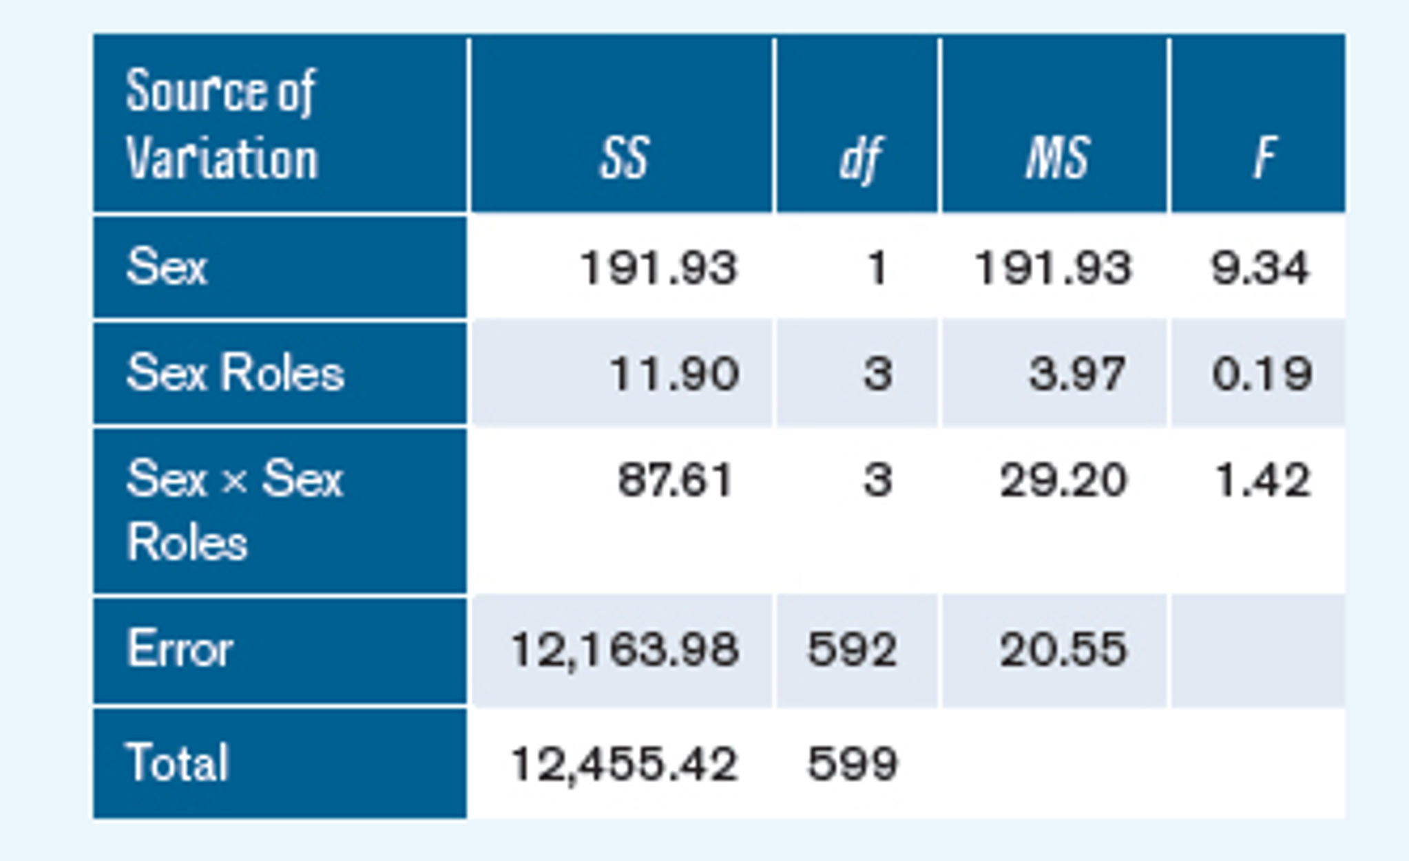Click the "Source of Variation" header cell
The width and height of the screenshot is (1409, 861).
coord(222,124)
